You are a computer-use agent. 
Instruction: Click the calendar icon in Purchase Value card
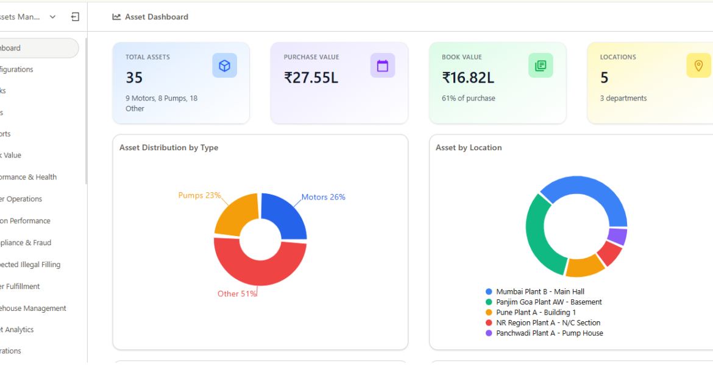(x=382, y=66)
